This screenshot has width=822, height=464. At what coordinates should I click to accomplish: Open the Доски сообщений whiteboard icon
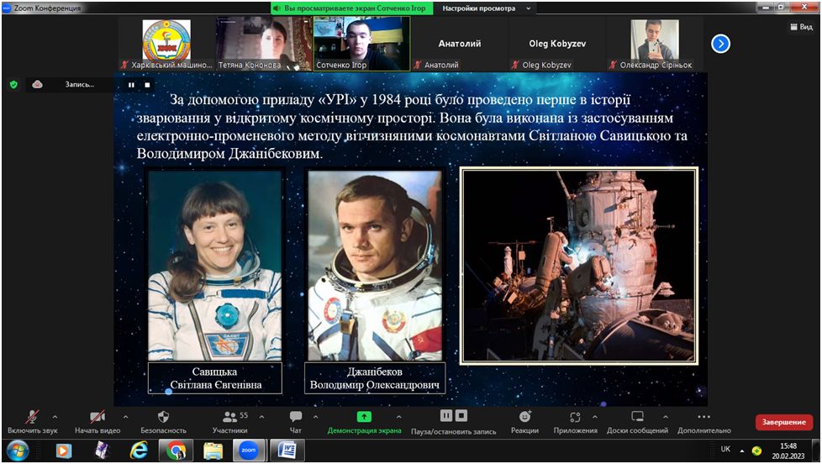[x=637, y=417]
